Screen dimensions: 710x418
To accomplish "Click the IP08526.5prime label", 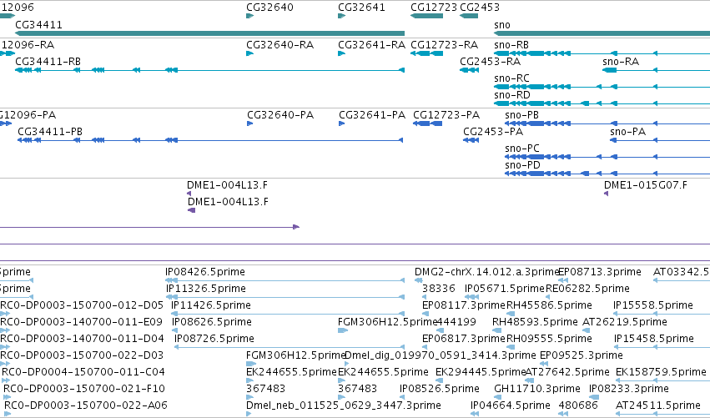I will tap(439, 389).
